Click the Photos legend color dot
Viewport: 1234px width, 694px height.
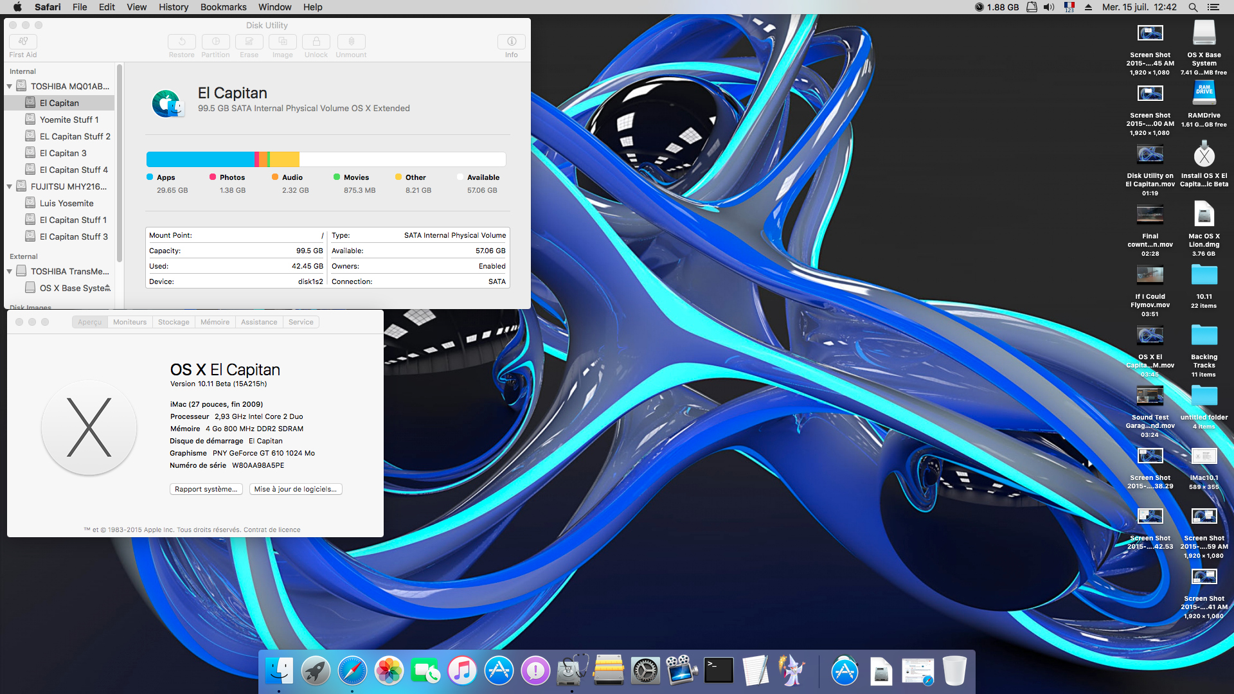(x=213, y=177)
